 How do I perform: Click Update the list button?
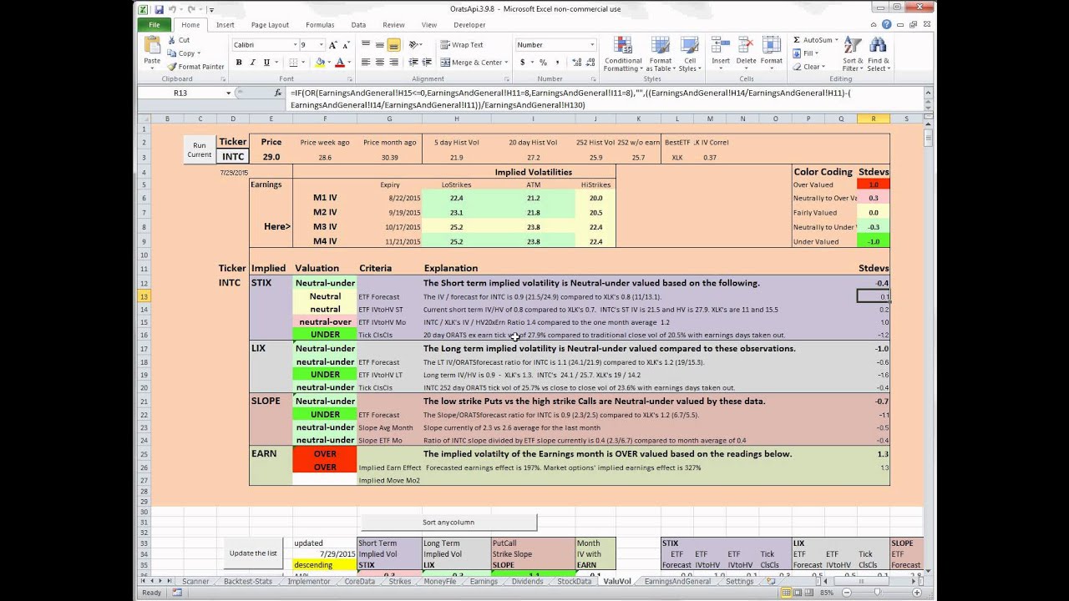[x=253, y=553]
